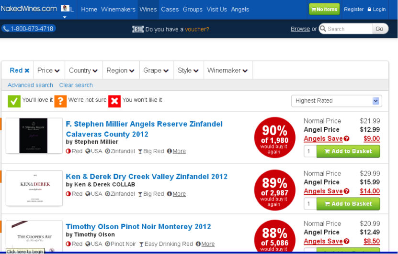
Task: Open the Winemaker filter dropdown
Action: tap(227, 70)
